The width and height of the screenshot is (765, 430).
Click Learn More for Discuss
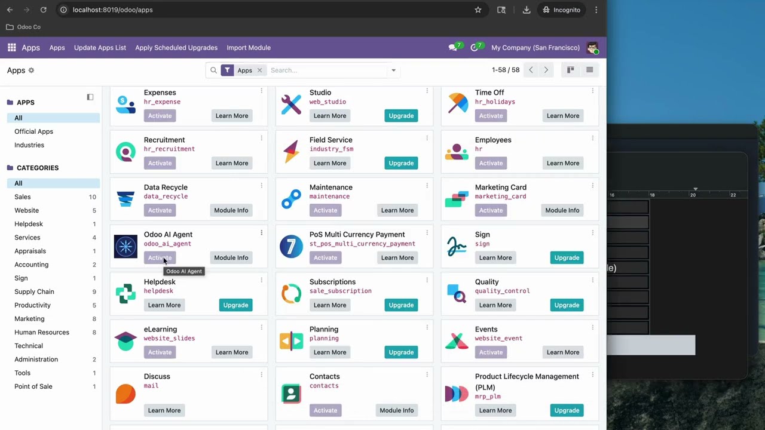click(164, 410)
